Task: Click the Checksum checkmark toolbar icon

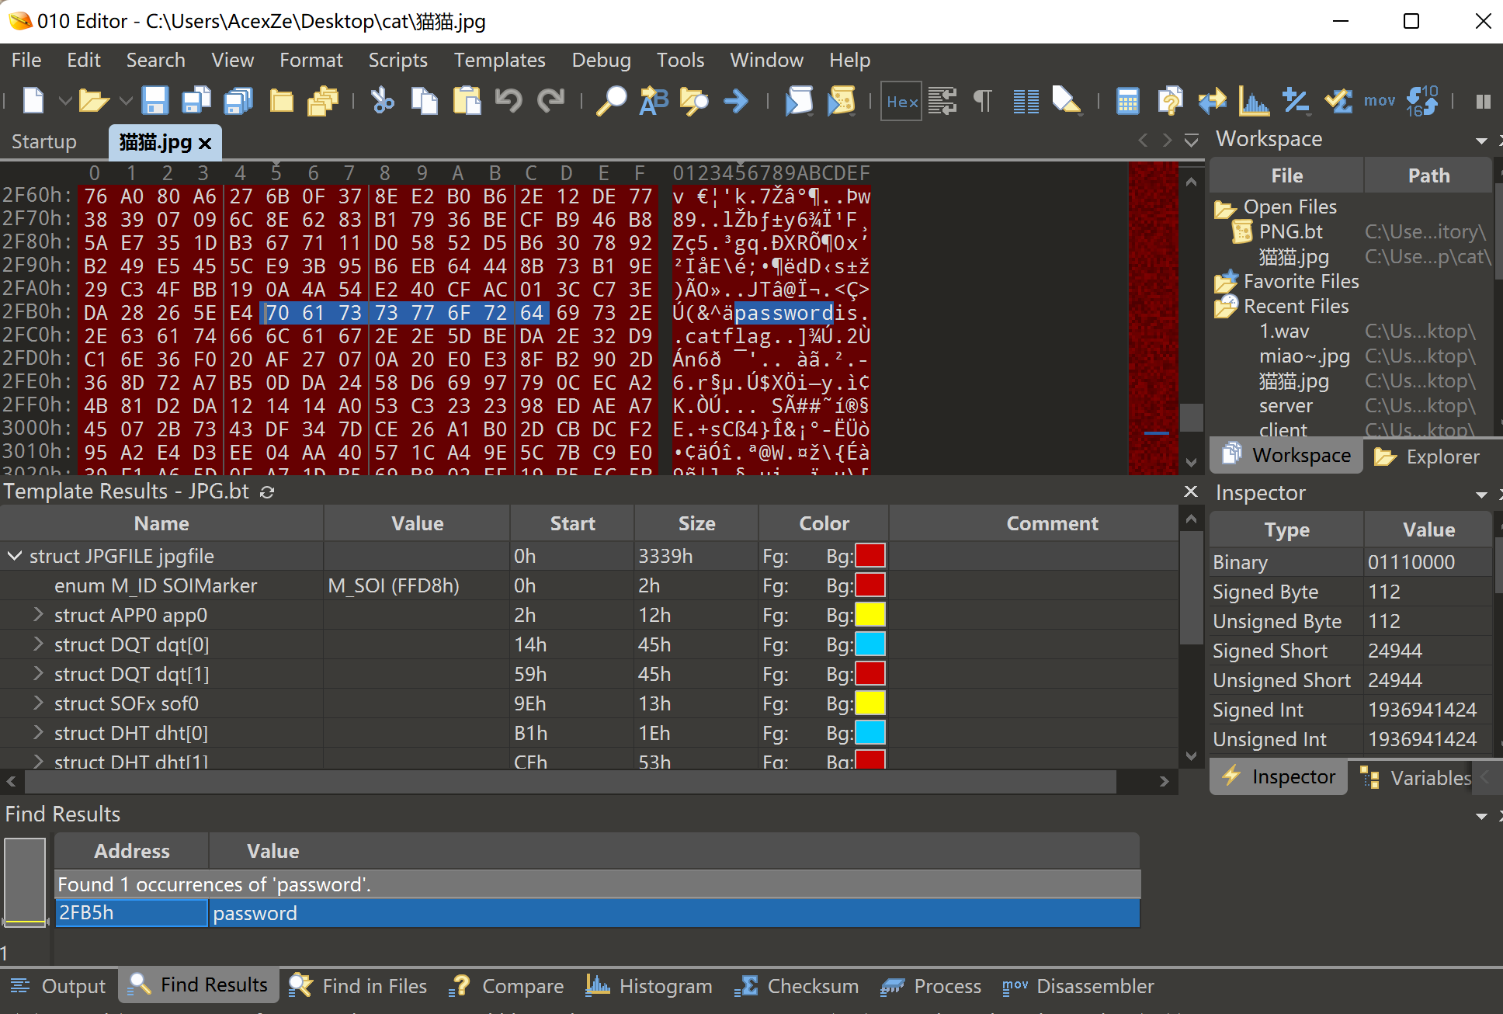Action: click(x=1338, y=101)
